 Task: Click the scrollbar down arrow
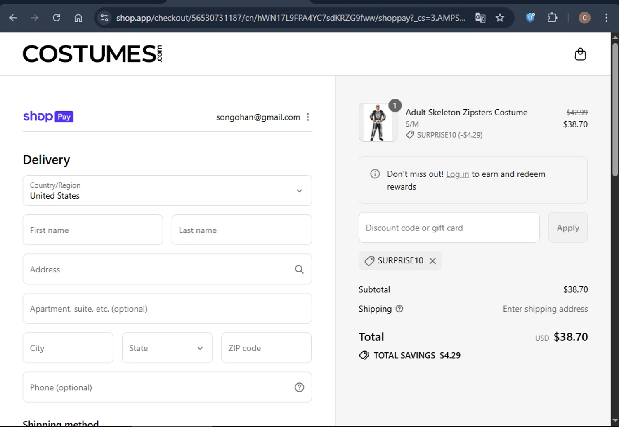click(x=615, y=421)
